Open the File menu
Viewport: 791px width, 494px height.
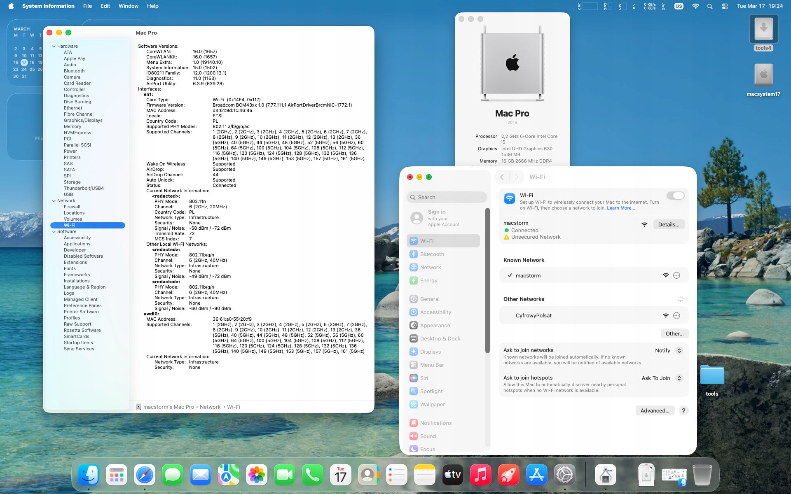coord(87,6)
